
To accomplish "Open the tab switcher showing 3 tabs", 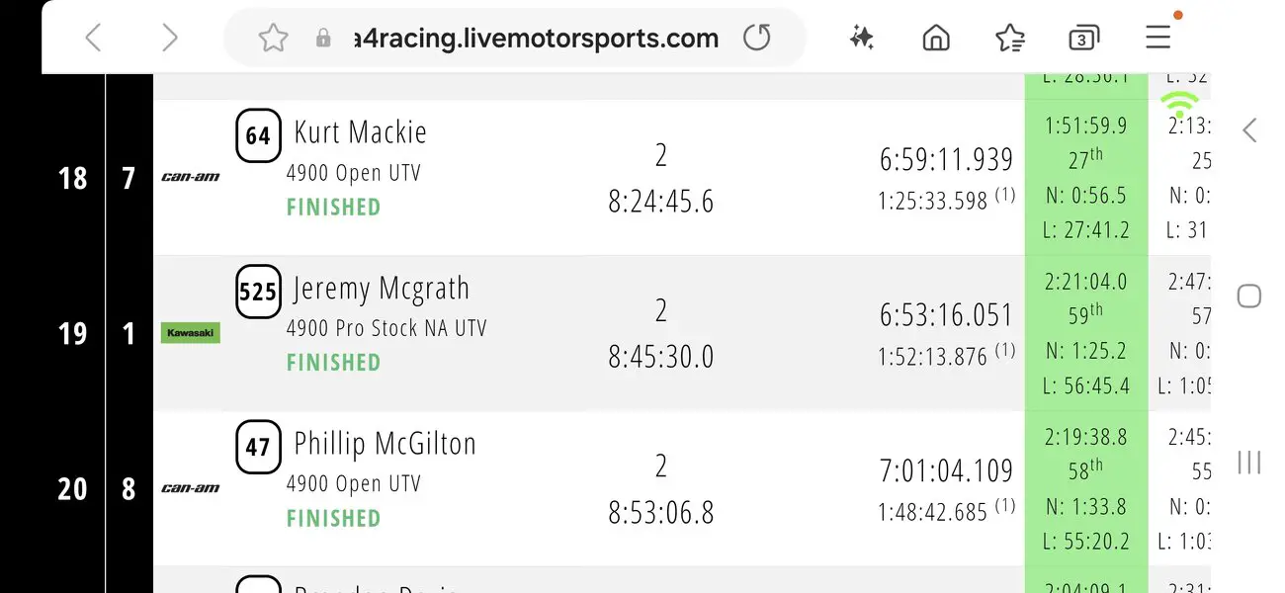I will tap(1084, 39).
